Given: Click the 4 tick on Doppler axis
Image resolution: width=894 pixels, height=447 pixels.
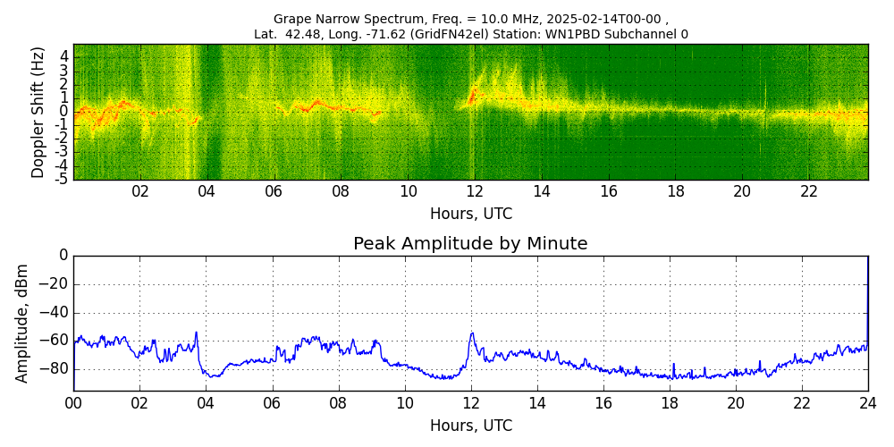Looking at the screenshot, I should (64, 55).
